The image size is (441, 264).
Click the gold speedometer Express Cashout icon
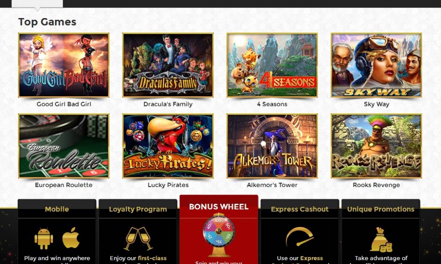pyautogui.click(x=300, y=237)
